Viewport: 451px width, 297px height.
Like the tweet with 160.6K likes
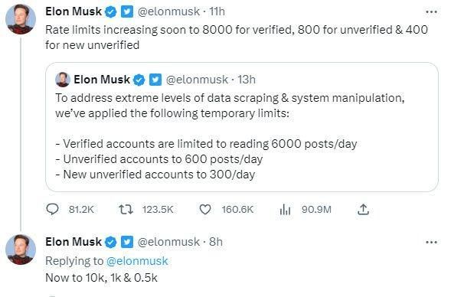point(205,209)
